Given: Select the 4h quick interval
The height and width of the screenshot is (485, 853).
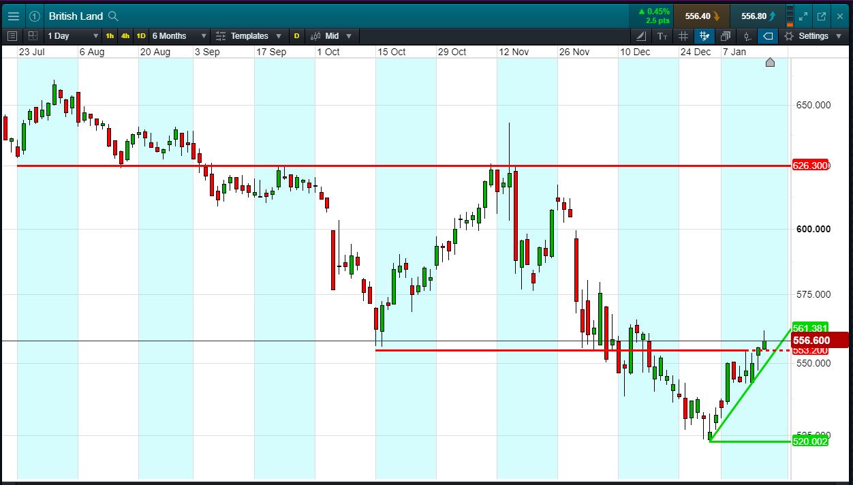Looking at the screenshot, I should point(125,36).
